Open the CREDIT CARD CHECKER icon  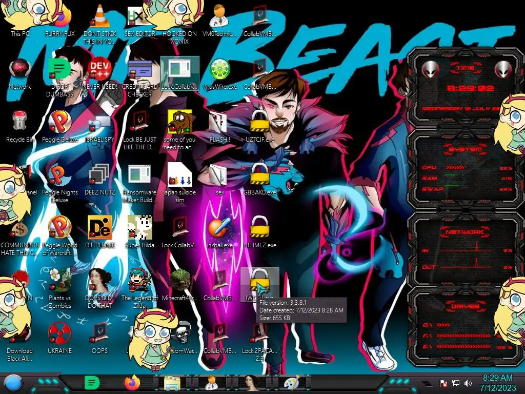coord(139,78)
